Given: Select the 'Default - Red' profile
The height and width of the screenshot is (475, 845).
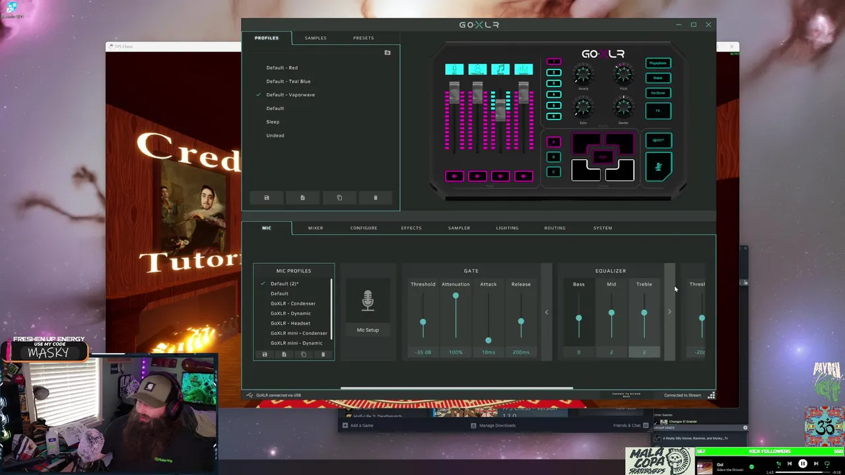Looking at the screenshot, I should 282,67.
